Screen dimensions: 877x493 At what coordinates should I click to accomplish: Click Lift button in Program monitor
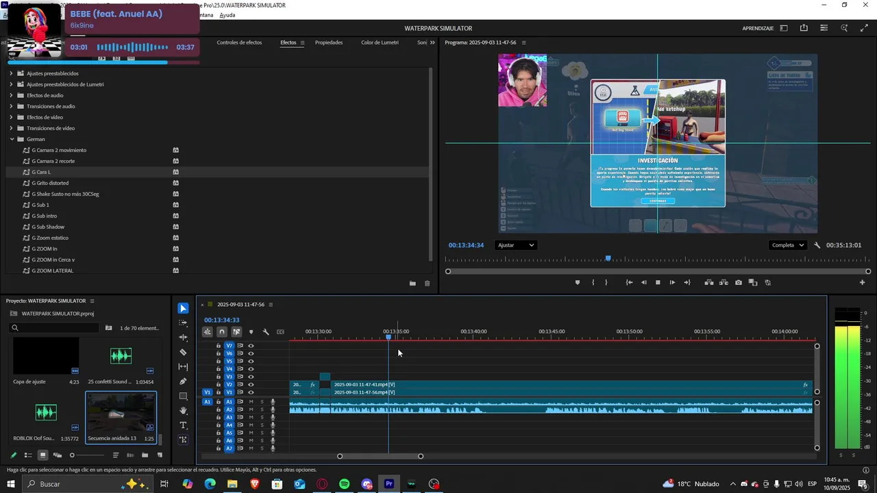pyautogui.click(x=708, y=282)
